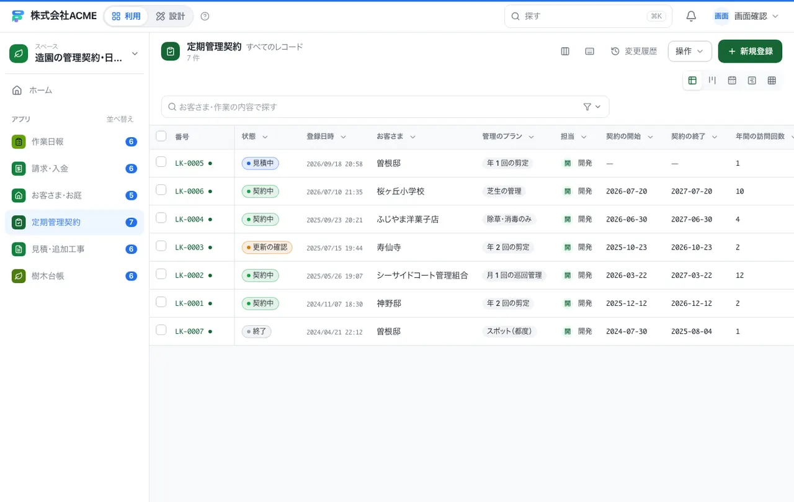The height and width of the screenshot is (502, 794).
Task: Expand the 造園の管理契約 space selector
Action: (x=74, y=53)
